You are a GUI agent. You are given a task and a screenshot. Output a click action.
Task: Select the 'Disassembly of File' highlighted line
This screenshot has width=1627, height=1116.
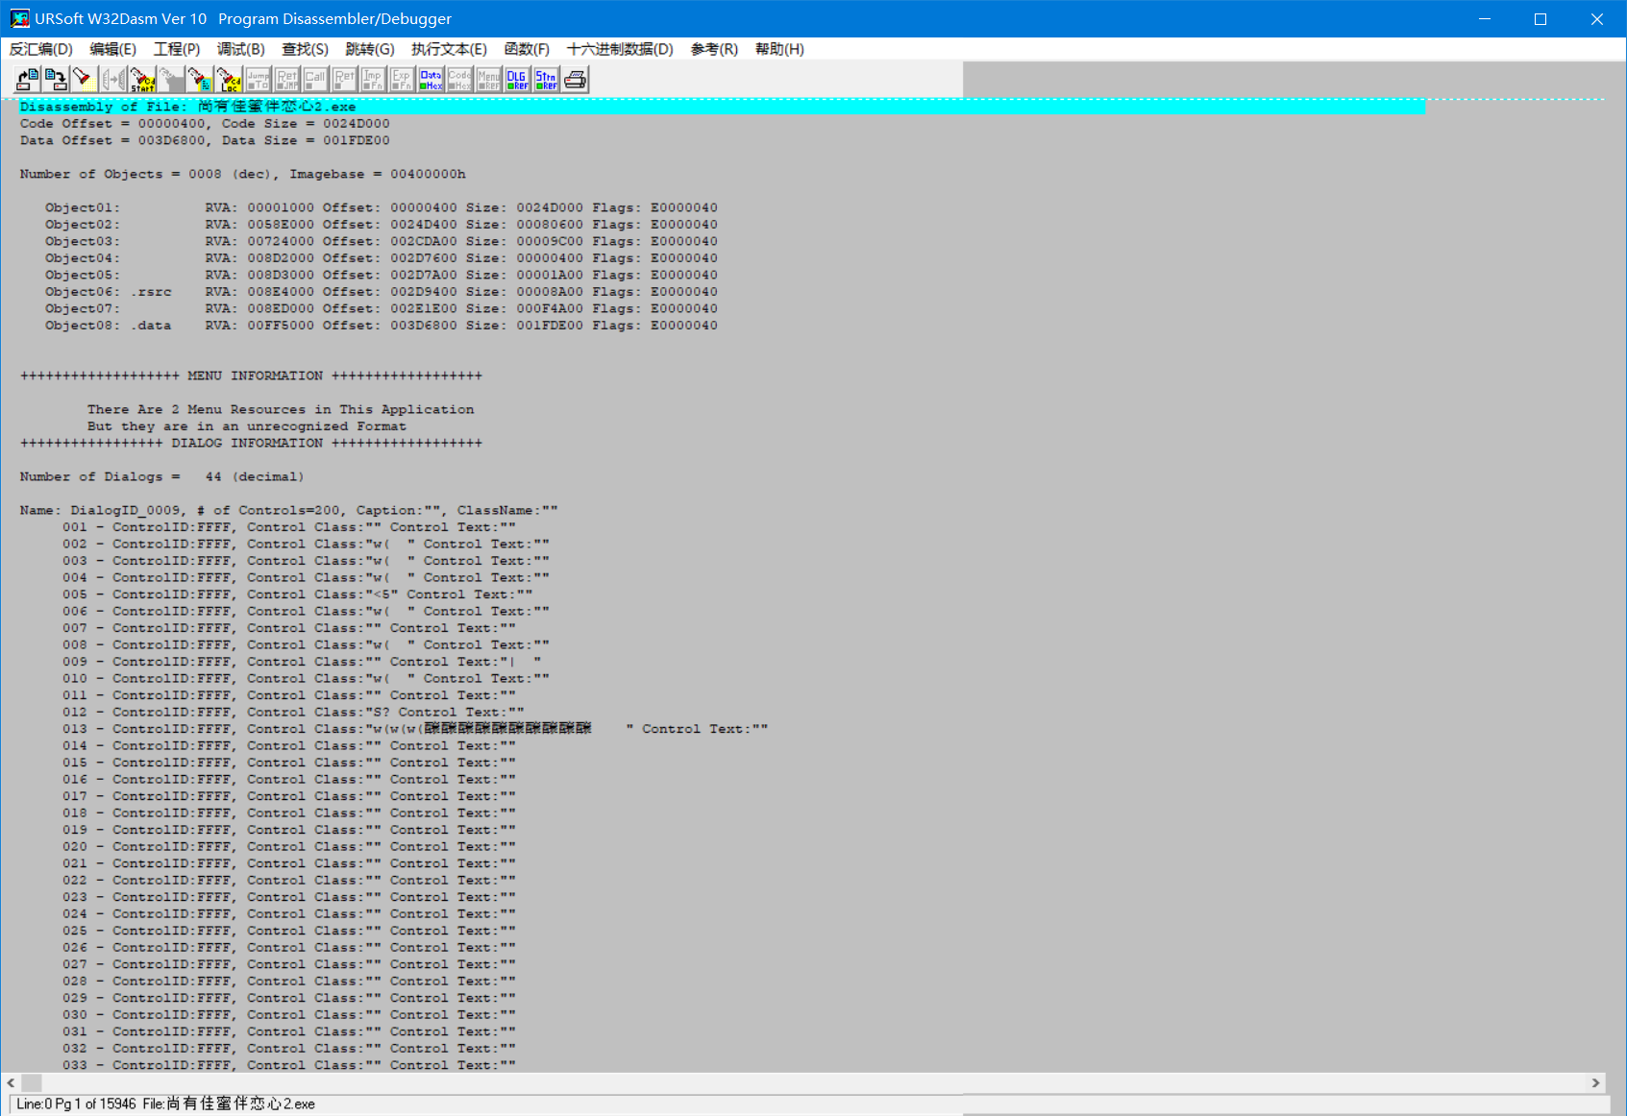(x=722, y=107)
